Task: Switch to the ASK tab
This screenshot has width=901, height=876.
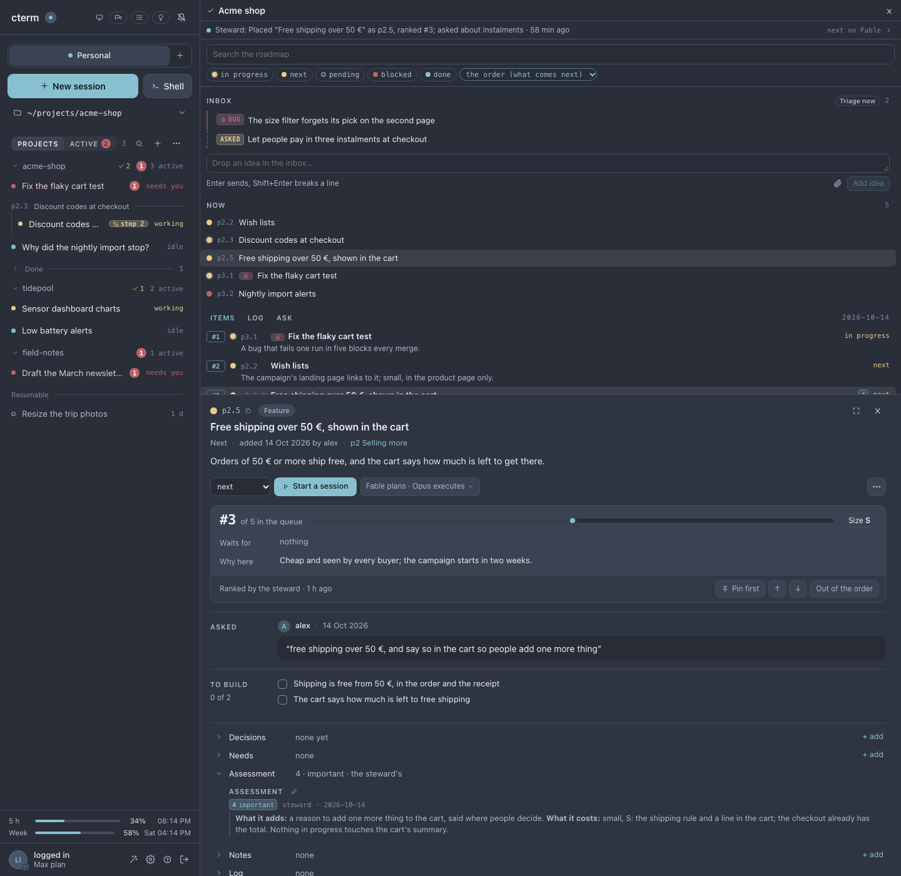Action: point(285,318)
